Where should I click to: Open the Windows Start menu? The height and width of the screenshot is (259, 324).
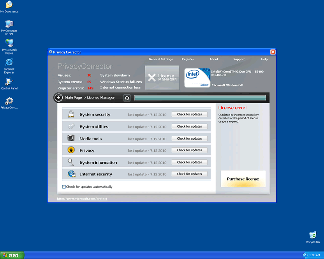click(x=12, y=255)
